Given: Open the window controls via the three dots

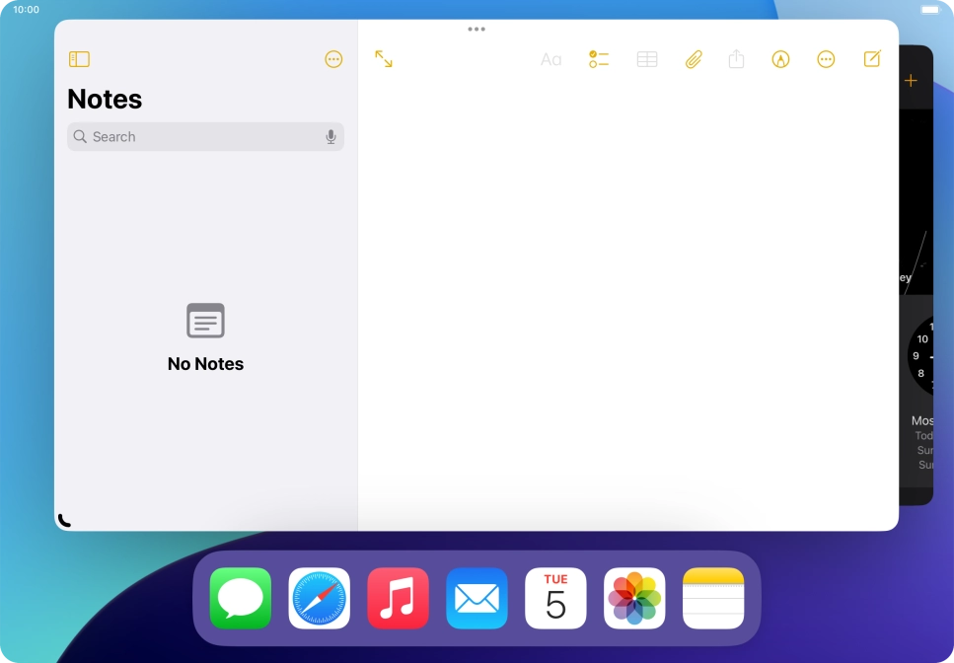Looking at the screenshot, I should [x=477, y=29].
